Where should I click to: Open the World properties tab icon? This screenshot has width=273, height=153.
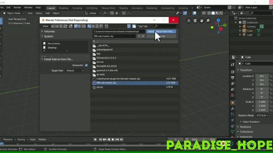click(x=232, y=95)
